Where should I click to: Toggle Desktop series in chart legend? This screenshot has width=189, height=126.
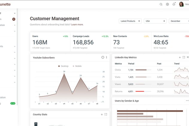coord(63,66)
